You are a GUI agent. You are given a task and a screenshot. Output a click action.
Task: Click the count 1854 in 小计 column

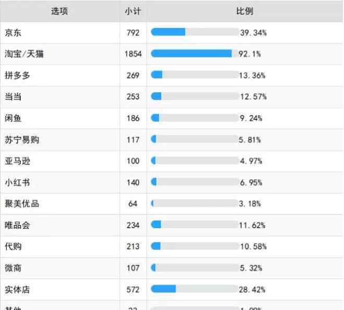point(133,54)
